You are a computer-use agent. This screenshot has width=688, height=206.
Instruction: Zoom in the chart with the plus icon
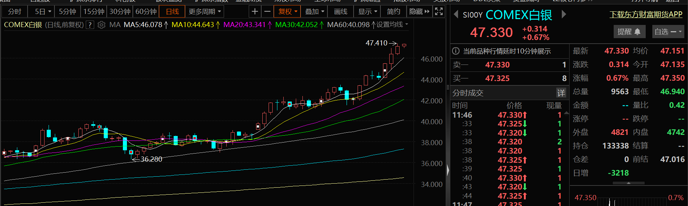click(255, 12)
